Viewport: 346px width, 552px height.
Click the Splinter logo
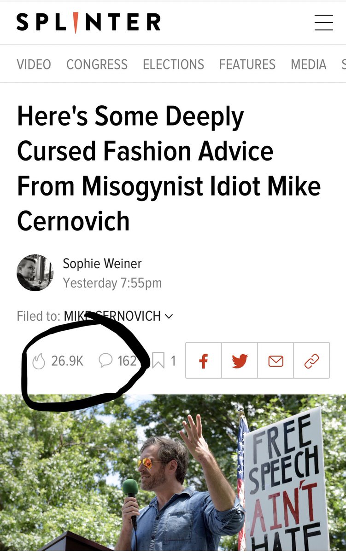88,23
